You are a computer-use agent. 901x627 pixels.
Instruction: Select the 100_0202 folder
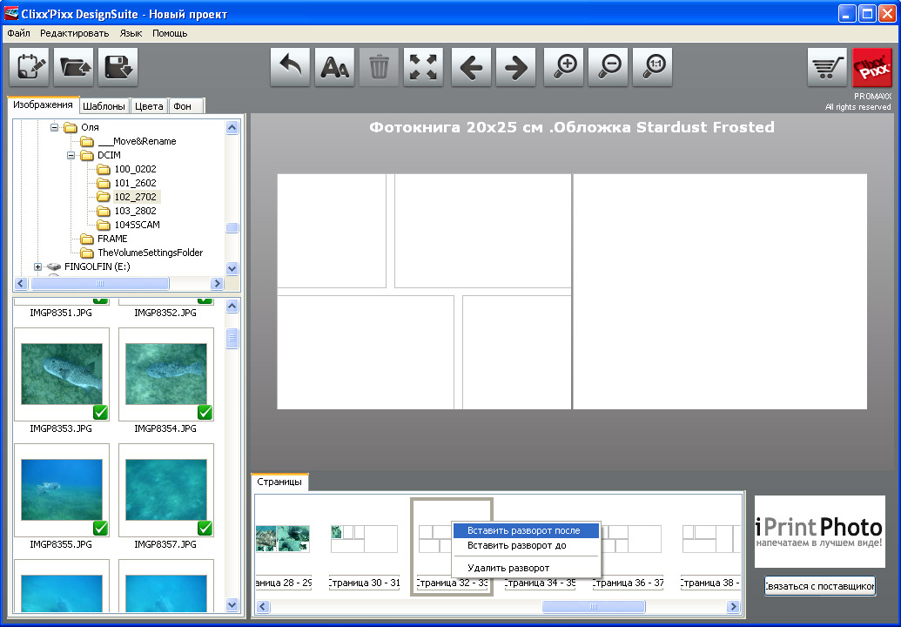135,169
